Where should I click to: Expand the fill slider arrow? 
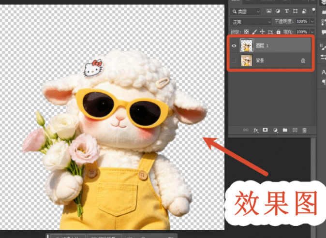(312, 32)
